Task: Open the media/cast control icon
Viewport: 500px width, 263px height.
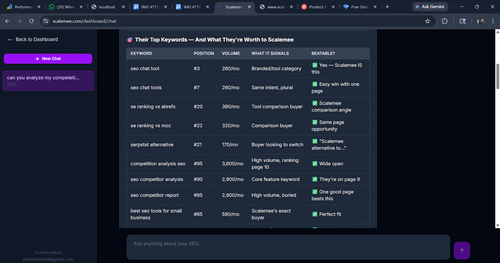Action: point(463,21)
